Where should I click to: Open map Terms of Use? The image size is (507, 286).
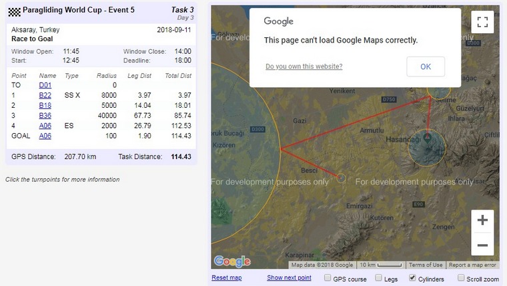(426, 265)
